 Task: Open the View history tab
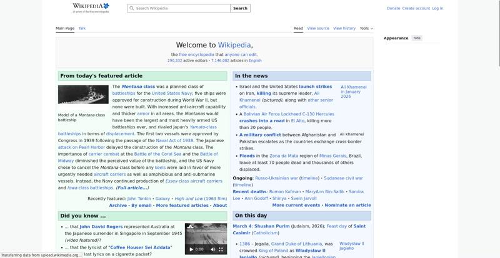344,28
